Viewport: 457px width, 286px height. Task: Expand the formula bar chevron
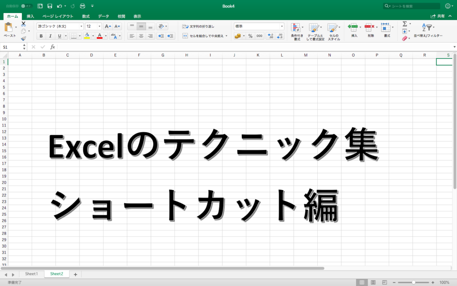pyautogui.click(x=454, y=47)
